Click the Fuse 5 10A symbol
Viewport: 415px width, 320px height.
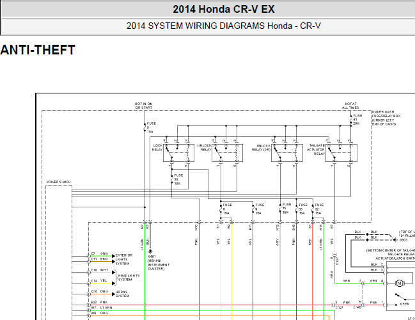(145, 127)
